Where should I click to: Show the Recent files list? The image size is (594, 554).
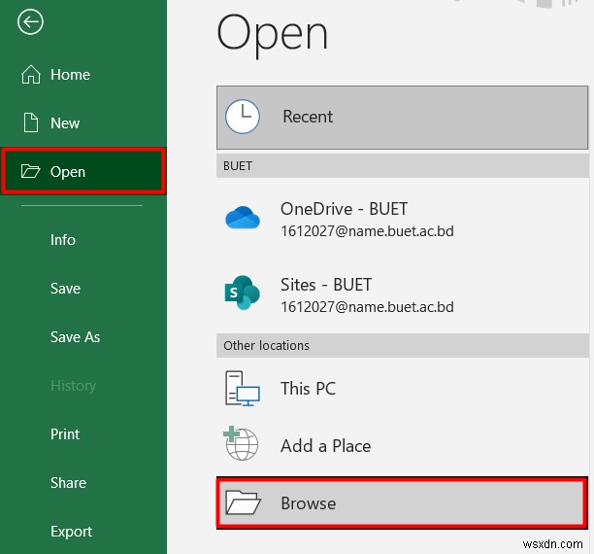403,118
